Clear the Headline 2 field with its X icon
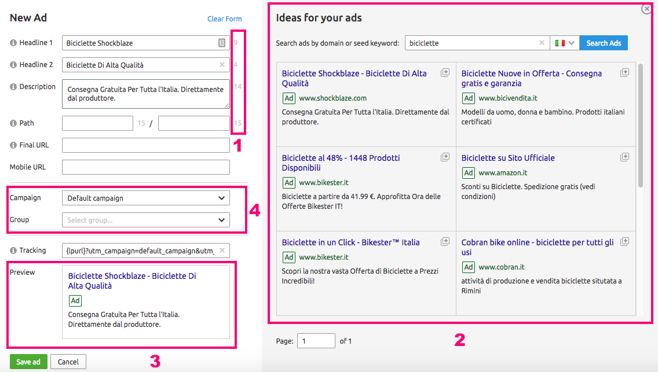This screenshot has height=372, width=658. (222, 65)
